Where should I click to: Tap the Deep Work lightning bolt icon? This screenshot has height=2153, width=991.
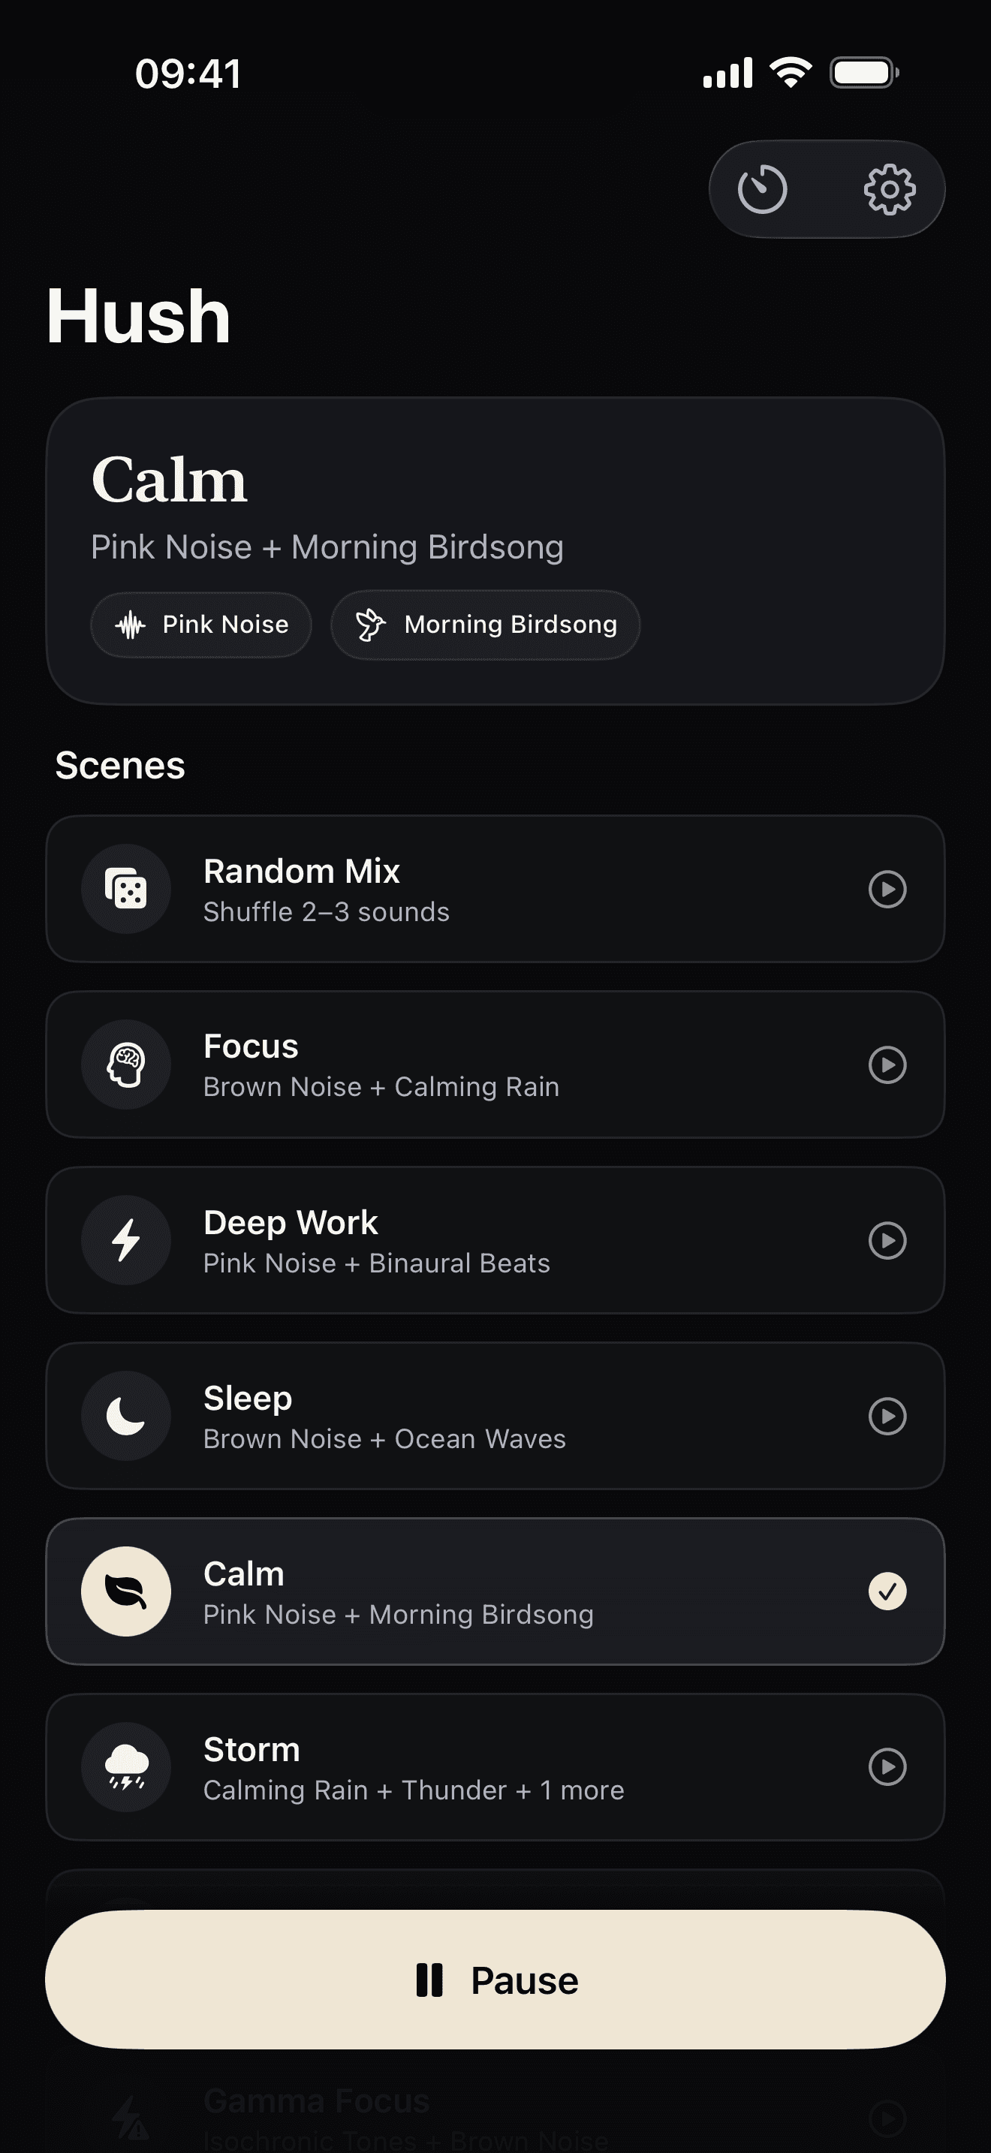[x=126, y=1240]
